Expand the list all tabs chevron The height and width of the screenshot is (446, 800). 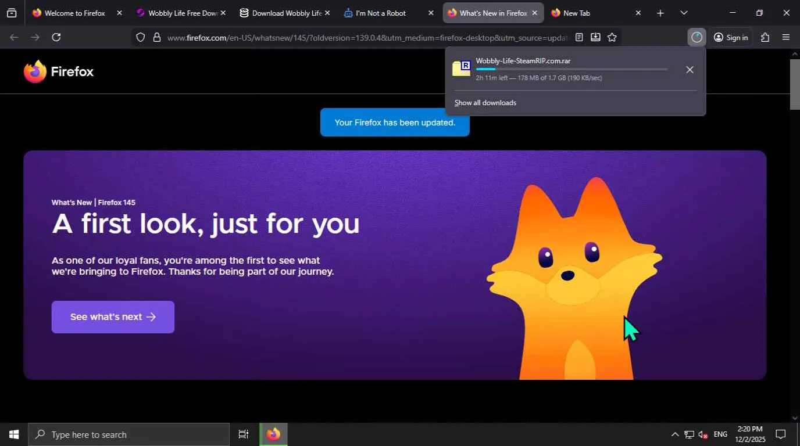tap(684, 13)
